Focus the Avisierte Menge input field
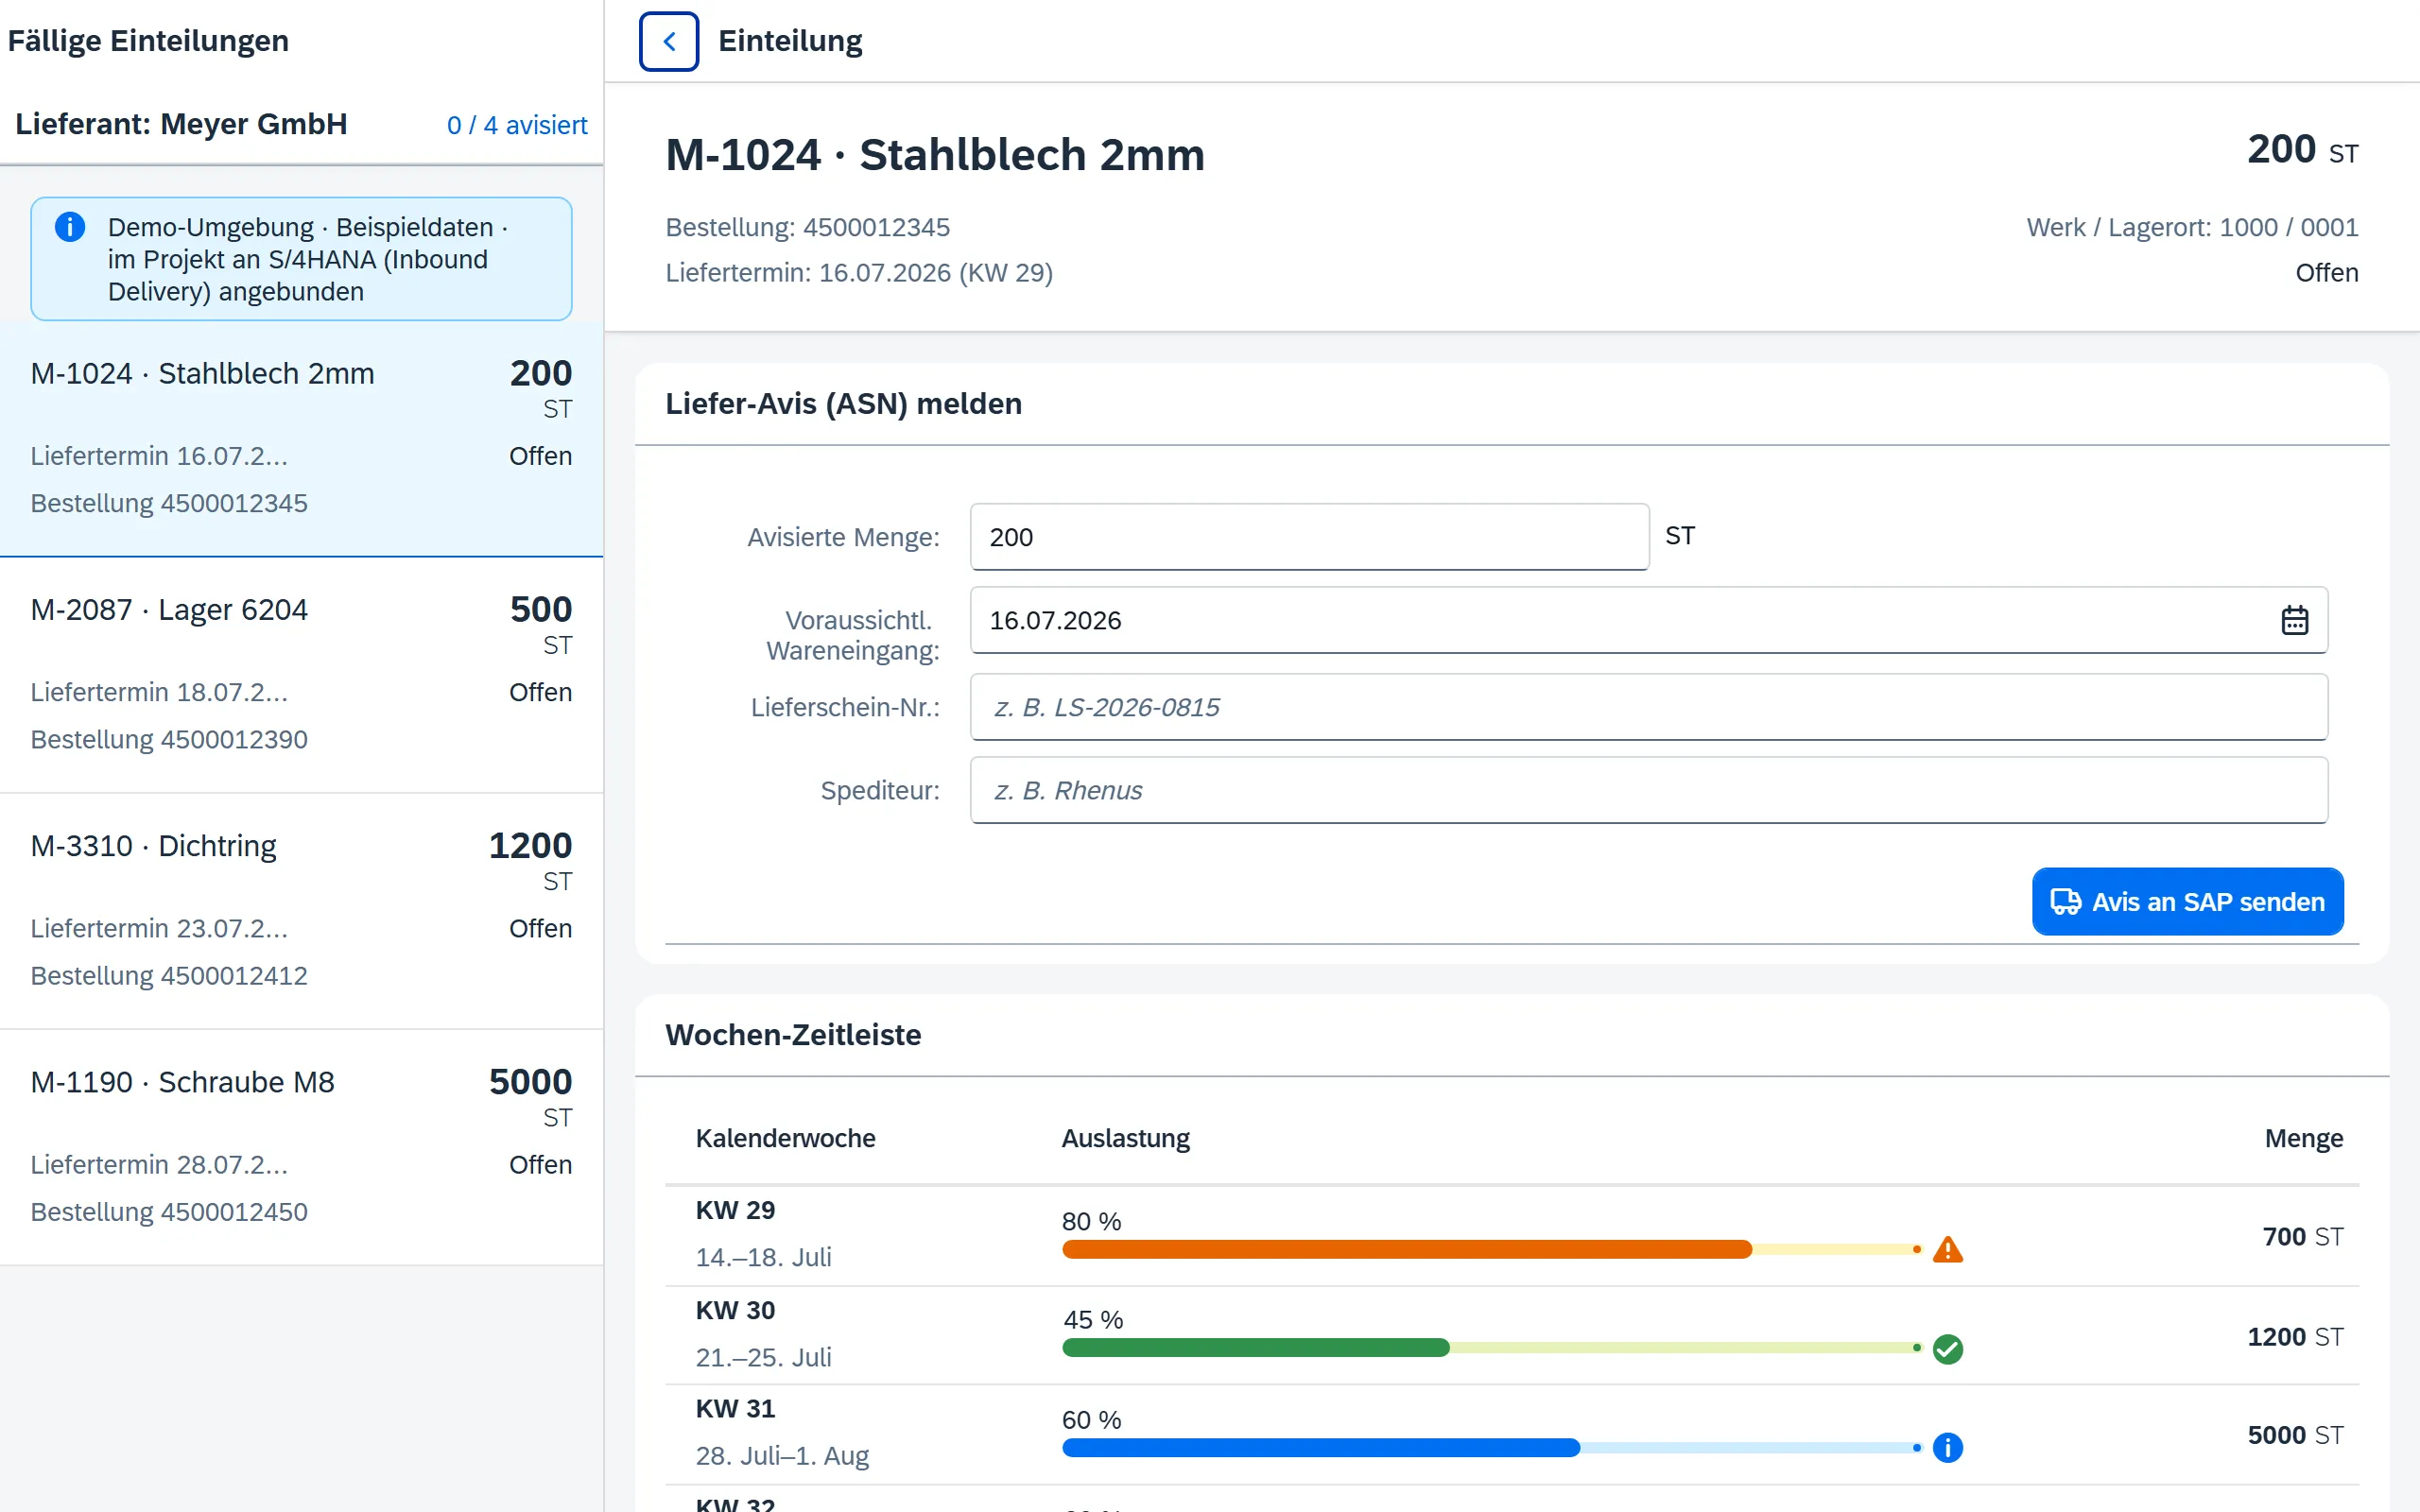Viewport: 2420px width, 1512px height. pyautogui.click(x=1309, y=537)
